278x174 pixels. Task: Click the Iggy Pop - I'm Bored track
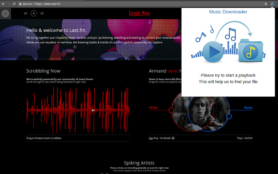coord(160,138)
